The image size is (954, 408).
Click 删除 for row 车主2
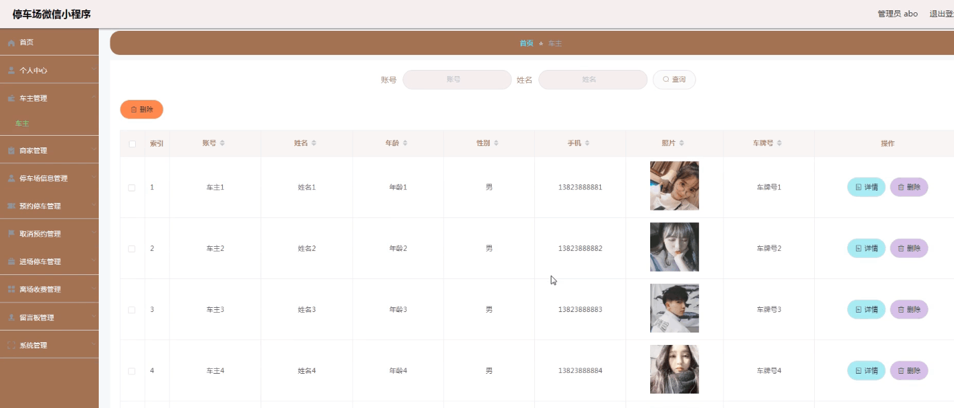coord(909,248)
